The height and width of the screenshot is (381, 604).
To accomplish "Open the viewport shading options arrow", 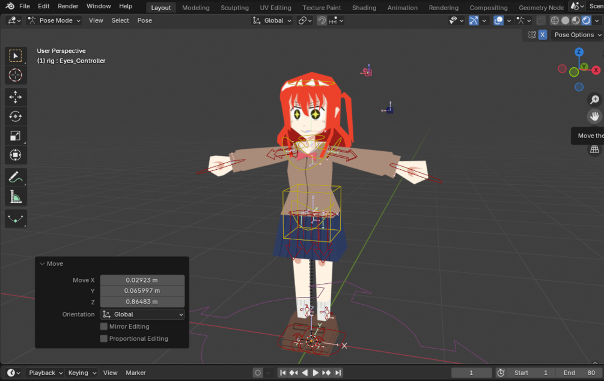I will click(597, 20).
